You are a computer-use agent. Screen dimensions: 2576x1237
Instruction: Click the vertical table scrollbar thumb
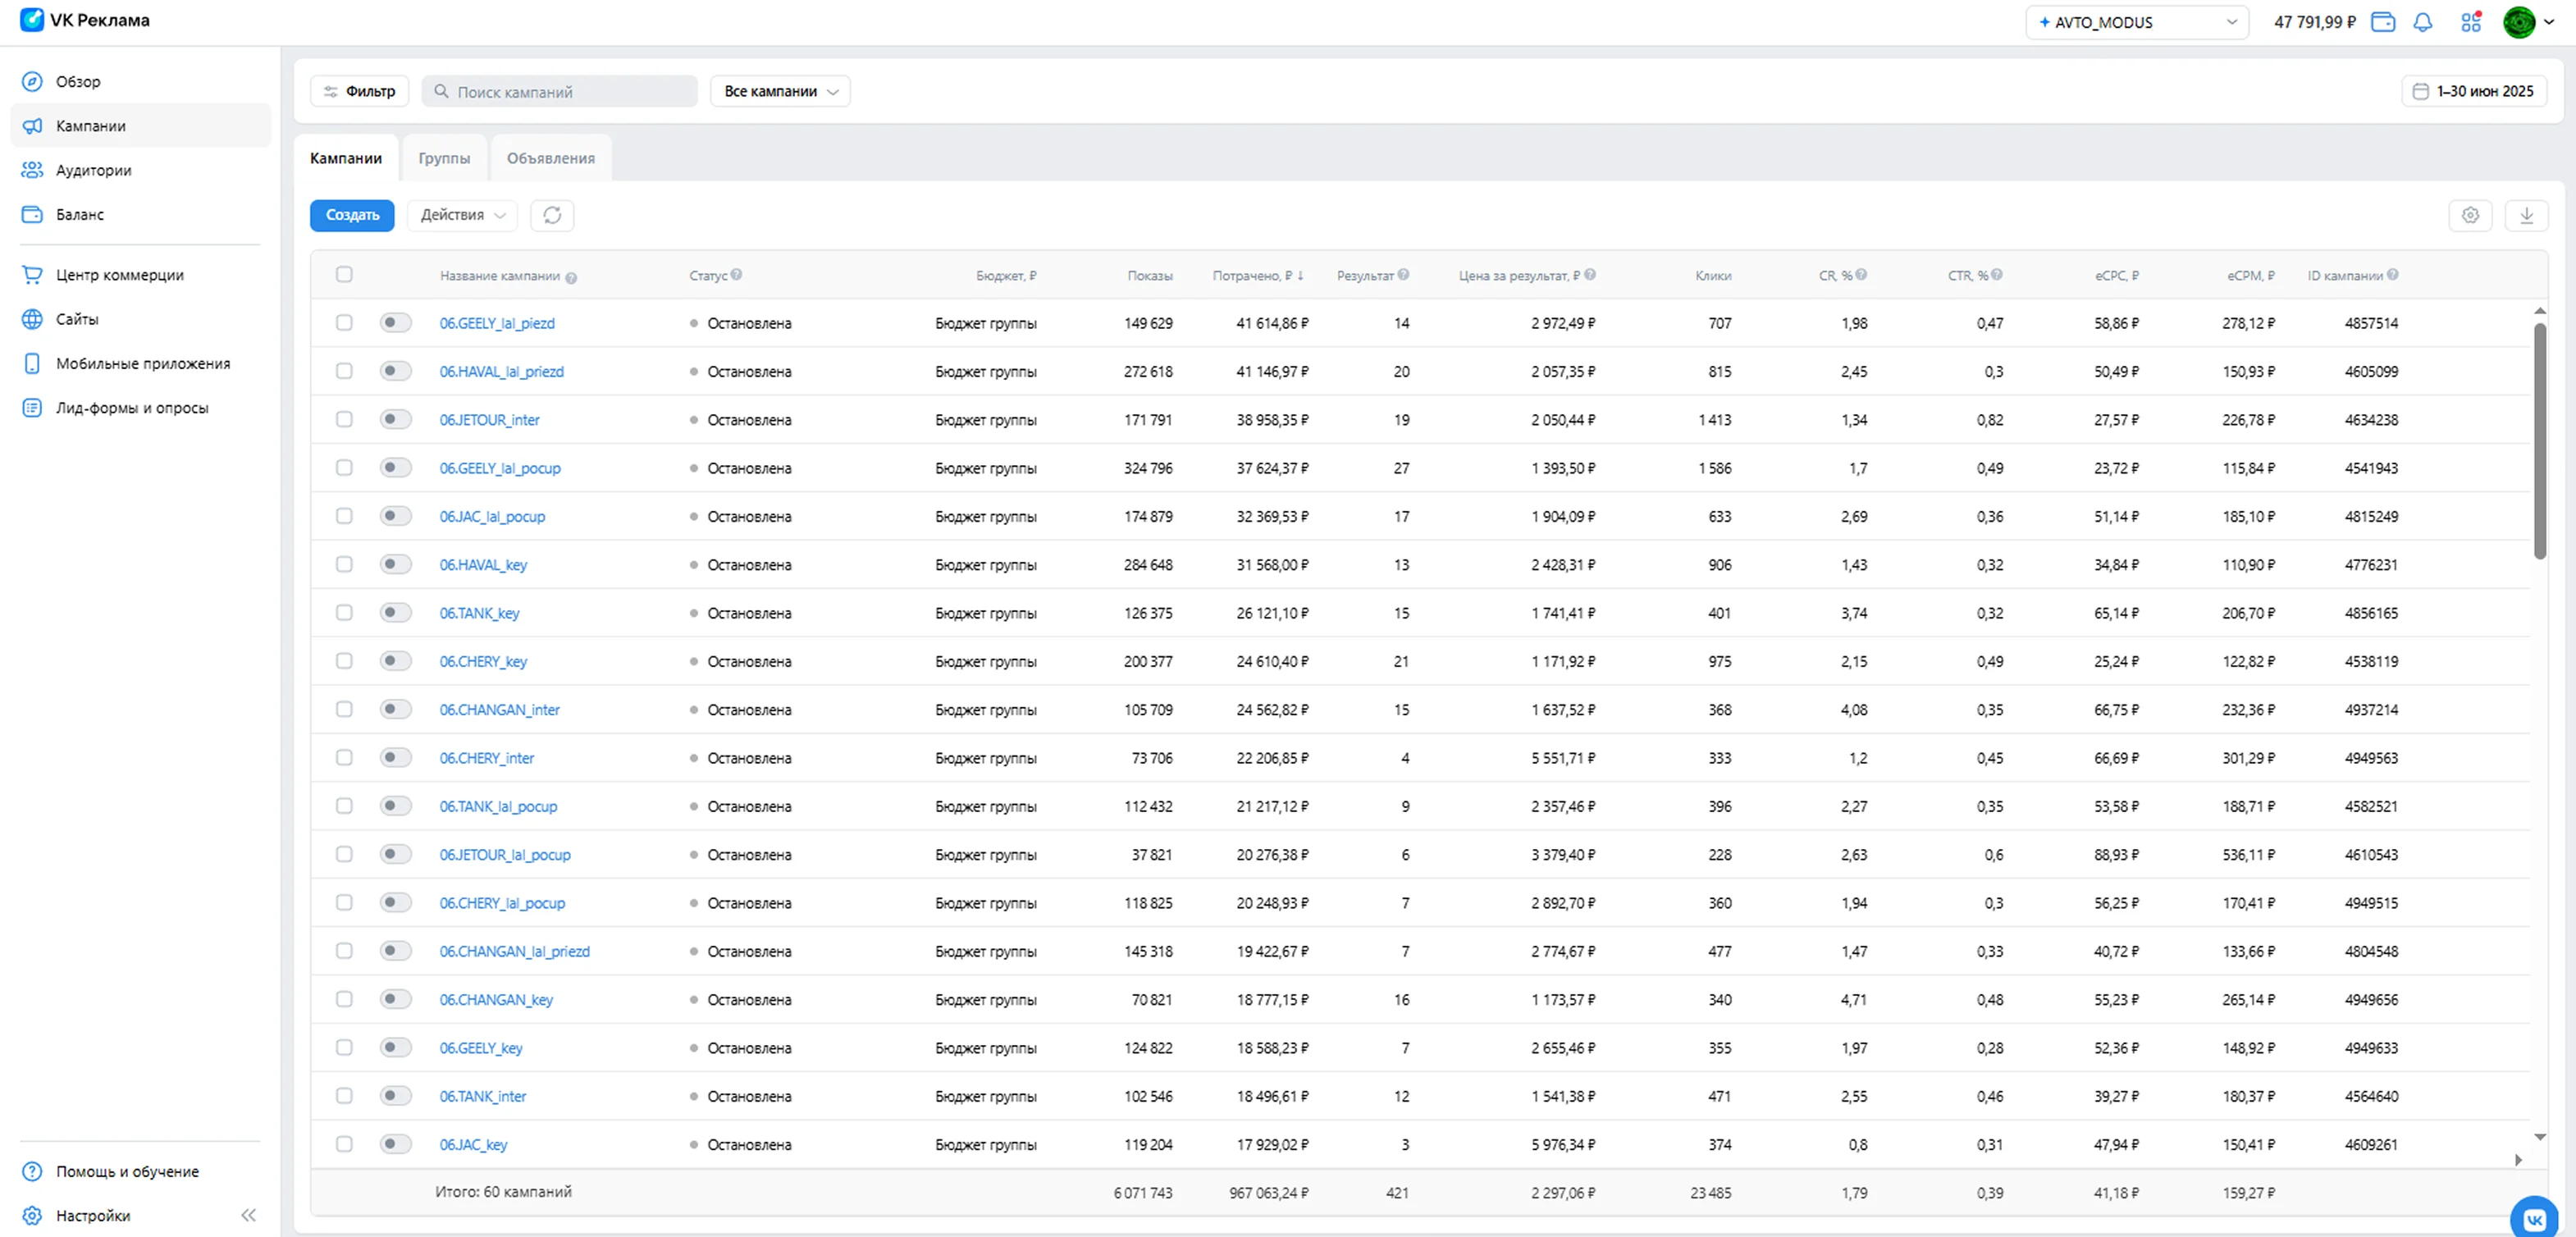click(x=2539, y=440)
